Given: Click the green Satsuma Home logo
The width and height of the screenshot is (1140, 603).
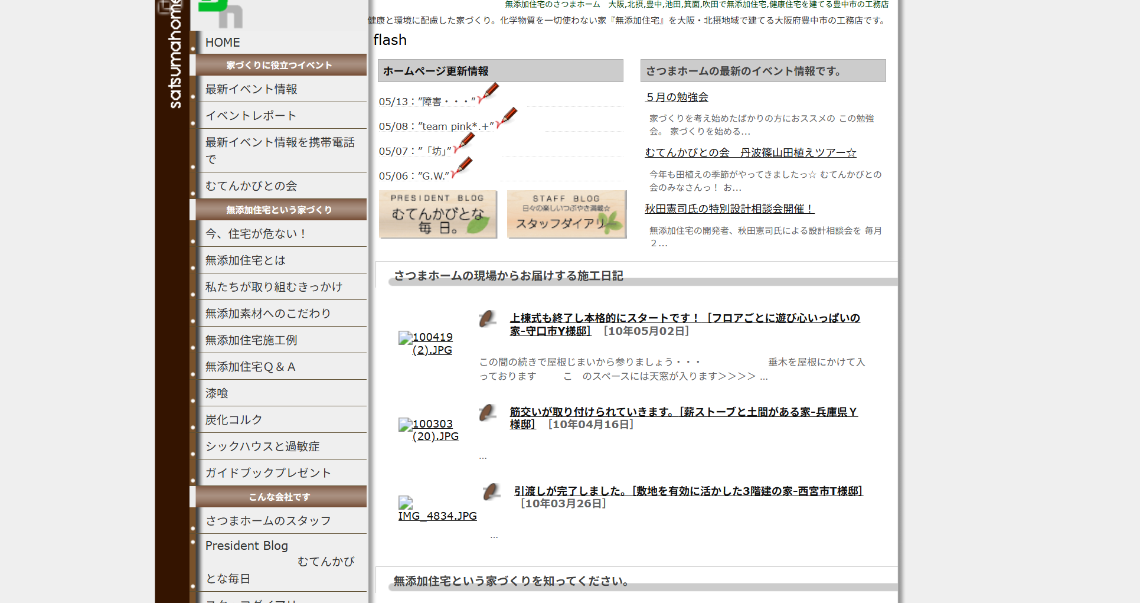Looking at the screenshot, I should click(x=221, y=13).
